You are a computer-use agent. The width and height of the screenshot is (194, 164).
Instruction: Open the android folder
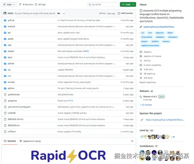point(11,26)
